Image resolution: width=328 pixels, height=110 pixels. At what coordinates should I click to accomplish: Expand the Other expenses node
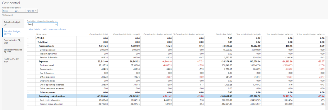point(28,92)
